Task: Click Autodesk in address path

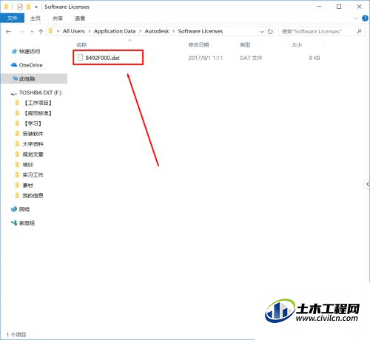Action: [157, 31]
